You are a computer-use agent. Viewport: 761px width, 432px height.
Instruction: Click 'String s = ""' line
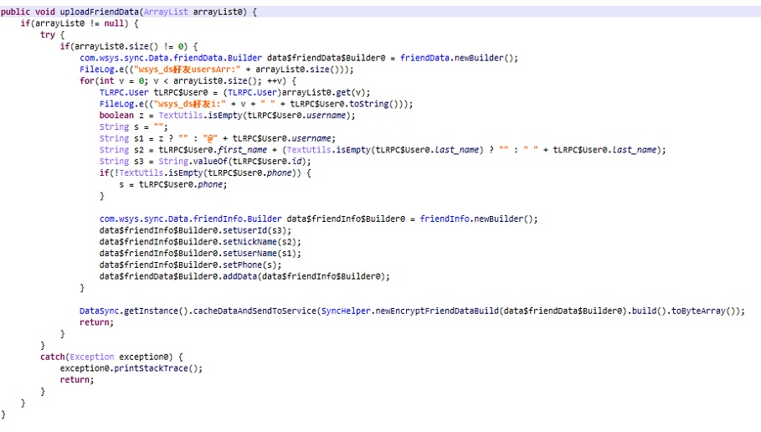[133, 126]
